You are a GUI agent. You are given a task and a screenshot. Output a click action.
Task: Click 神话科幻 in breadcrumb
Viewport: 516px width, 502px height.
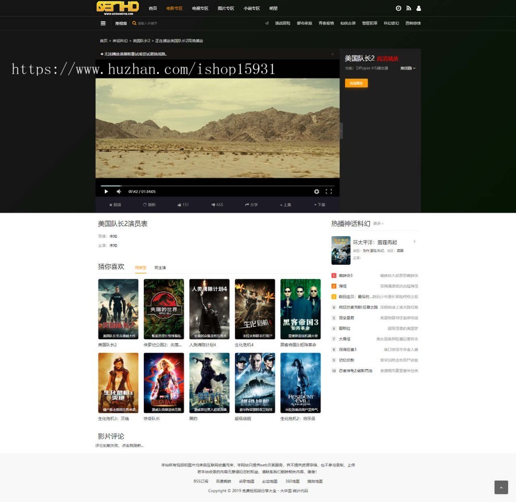[x=120, y=41]
